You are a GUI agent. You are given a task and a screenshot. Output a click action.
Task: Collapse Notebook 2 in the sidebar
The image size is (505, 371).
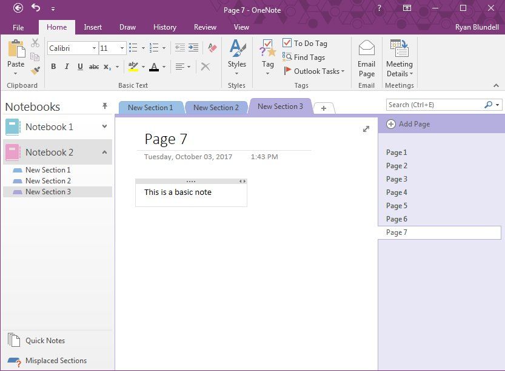click(x=105, y=152)
